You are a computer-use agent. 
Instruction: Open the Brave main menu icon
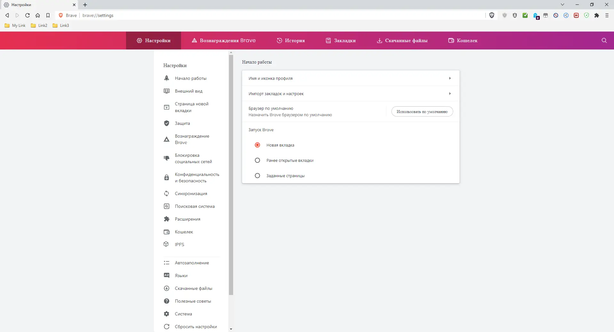tap(607, 15)
